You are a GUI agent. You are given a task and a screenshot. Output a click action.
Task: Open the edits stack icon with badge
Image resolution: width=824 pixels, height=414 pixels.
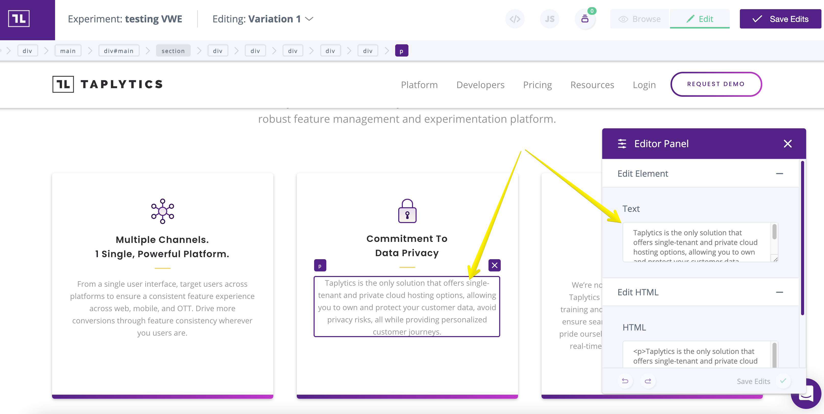(585, 19)
